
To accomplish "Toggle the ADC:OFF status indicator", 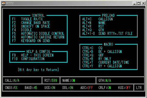I will pyautogui.click(x=87, y=88).
